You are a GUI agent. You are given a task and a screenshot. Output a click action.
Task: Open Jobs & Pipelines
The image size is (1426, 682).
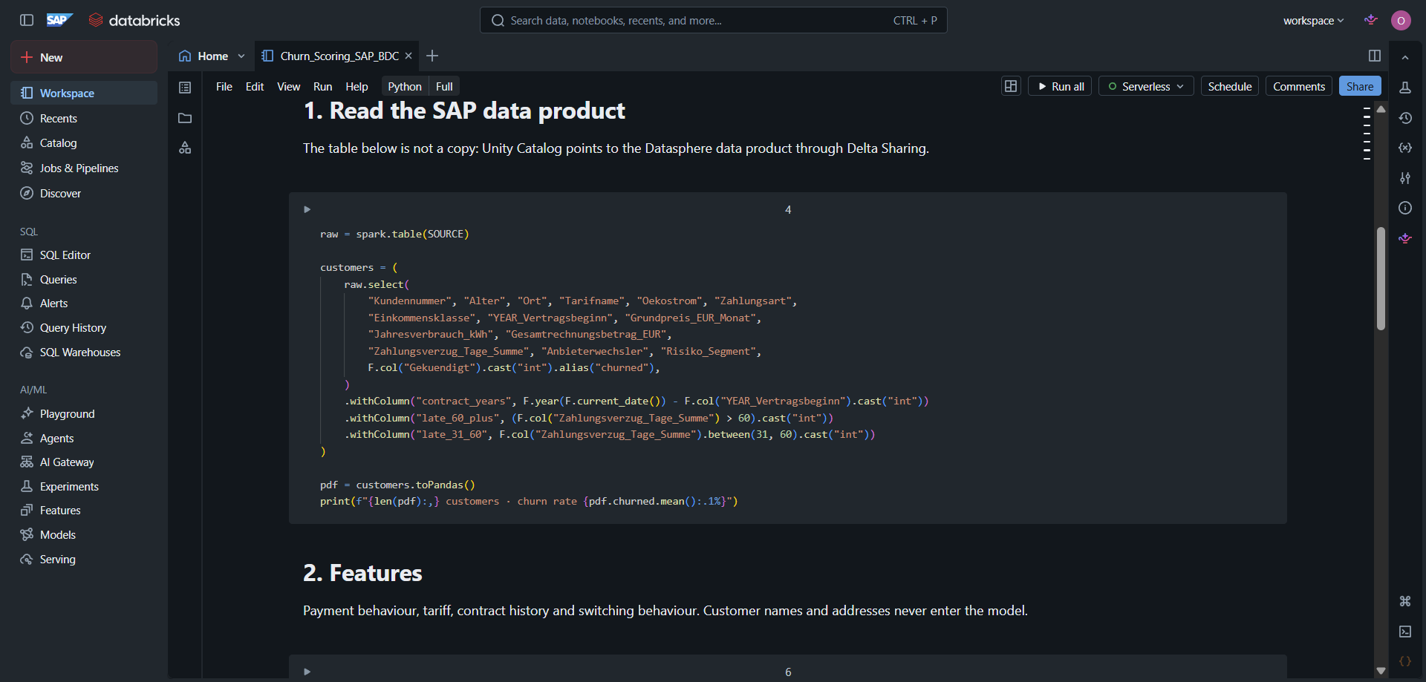coord(84,168)
